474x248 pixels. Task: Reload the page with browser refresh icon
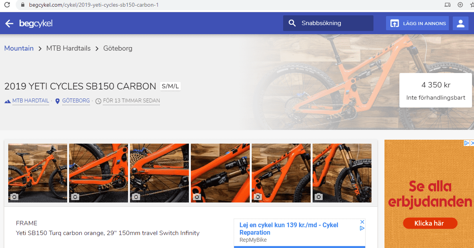coord(7,5)
